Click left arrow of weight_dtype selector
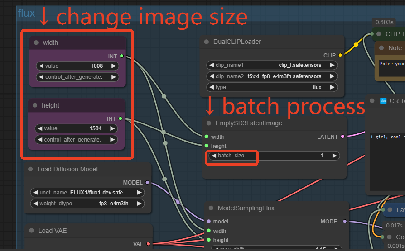 point(35,204)
